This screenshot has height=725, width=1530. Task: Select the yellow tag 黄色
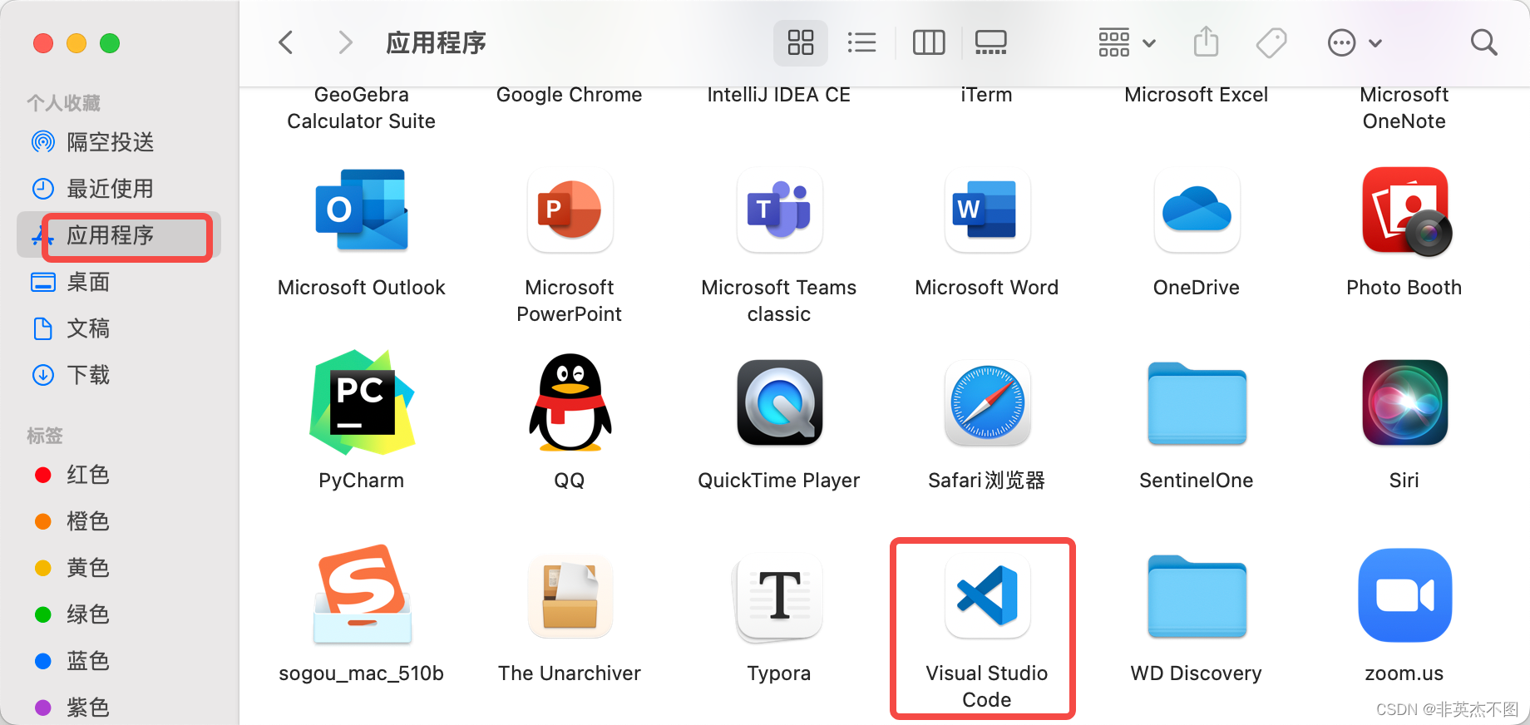(x=119, y=568)
